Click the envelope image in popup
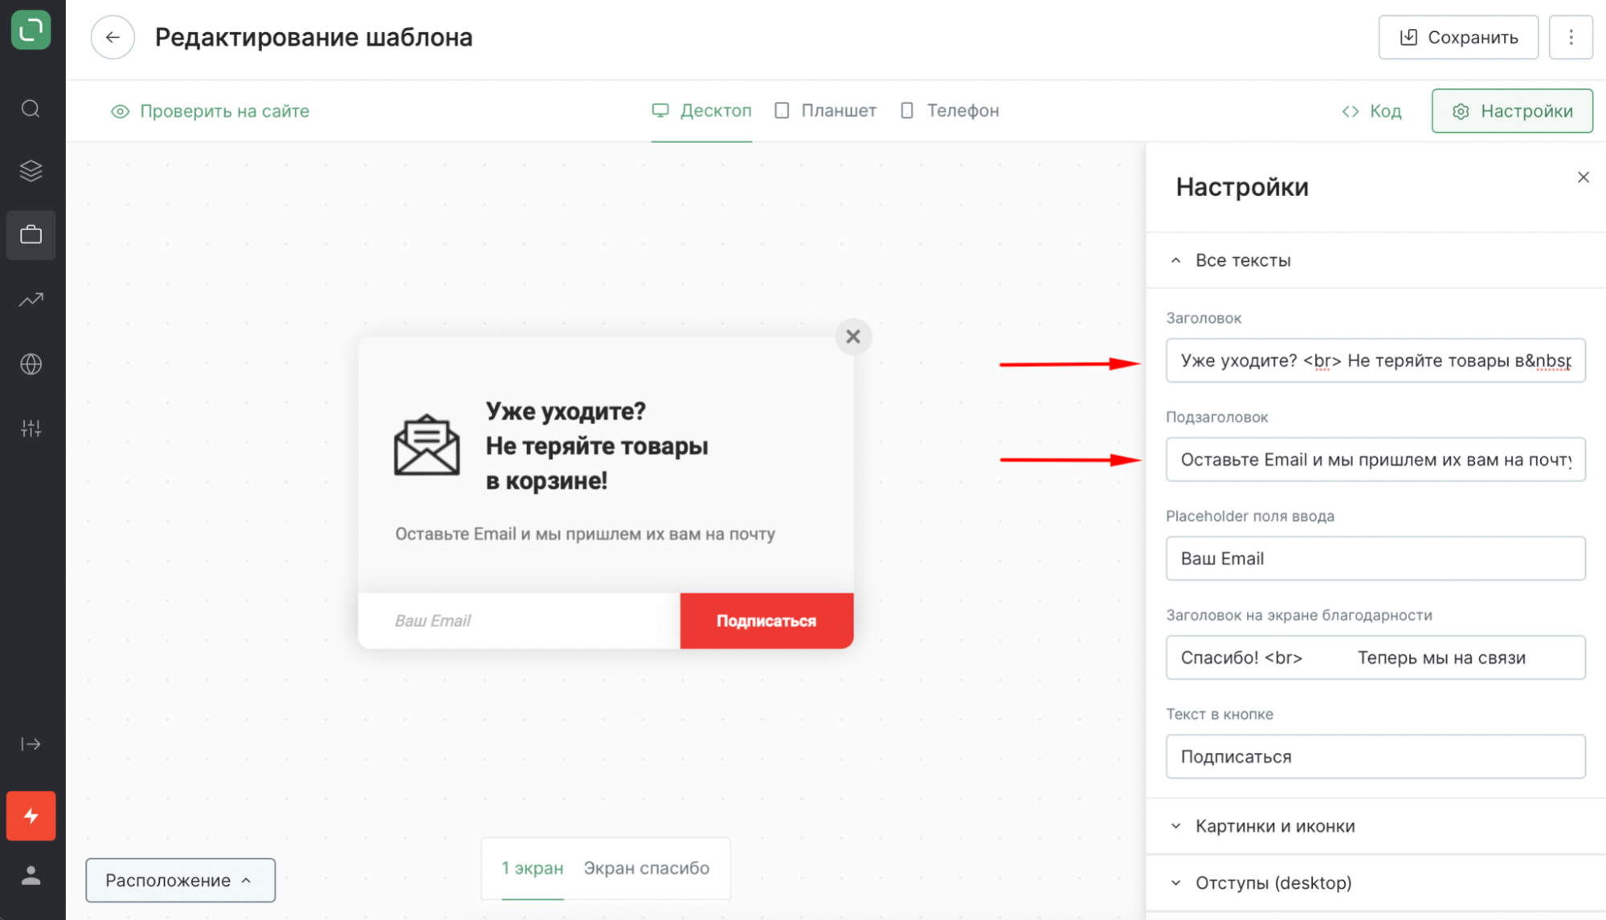1606x920 pixels. click(x=427, y=445)
